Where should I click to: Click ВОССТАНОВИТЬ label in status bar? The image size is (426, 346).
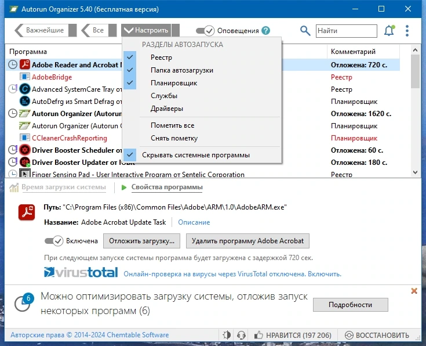point(383,335)
